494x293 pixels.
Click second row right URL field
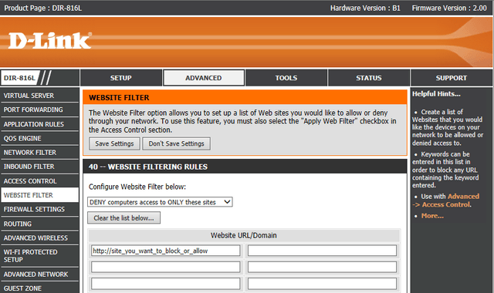(322, 268)
